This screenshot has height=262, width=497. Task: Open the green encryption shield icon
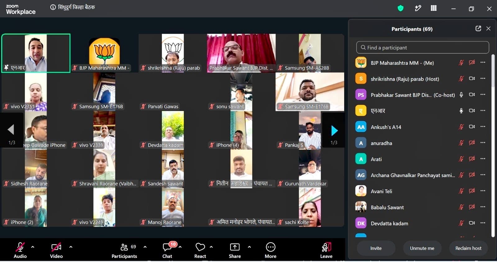[401, 8]
